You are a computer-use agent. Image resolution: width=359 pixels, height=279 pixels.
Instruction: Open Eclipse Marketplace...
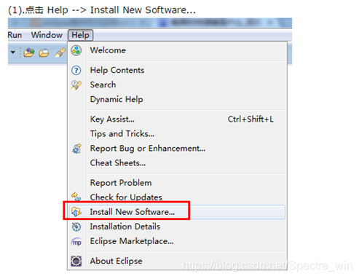coord(177,241)
